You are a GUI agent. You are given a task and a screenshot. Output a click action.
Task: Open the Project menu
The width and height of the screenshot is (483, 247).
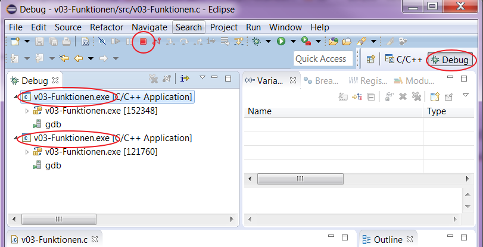(x=224, y=27)
